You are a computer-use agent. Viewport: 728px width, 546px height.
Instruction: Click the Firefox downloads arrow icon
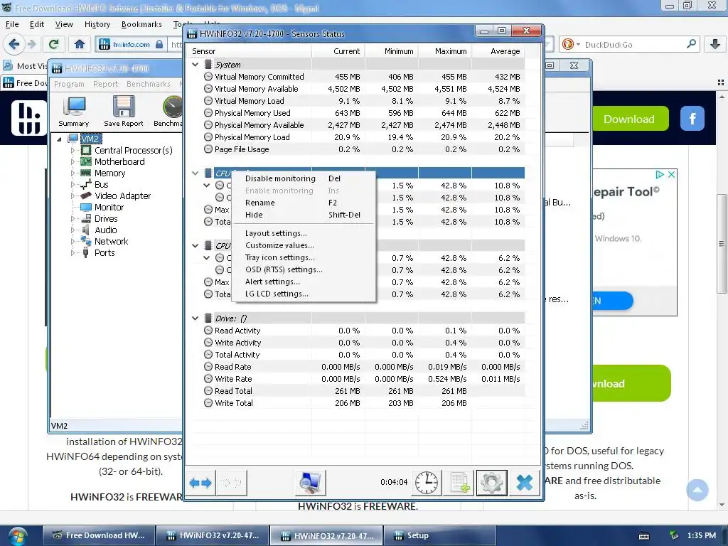click(x=715, y=44)
